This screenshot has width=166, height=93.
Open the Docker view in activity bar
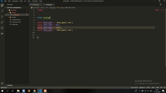tap(2, 34)
